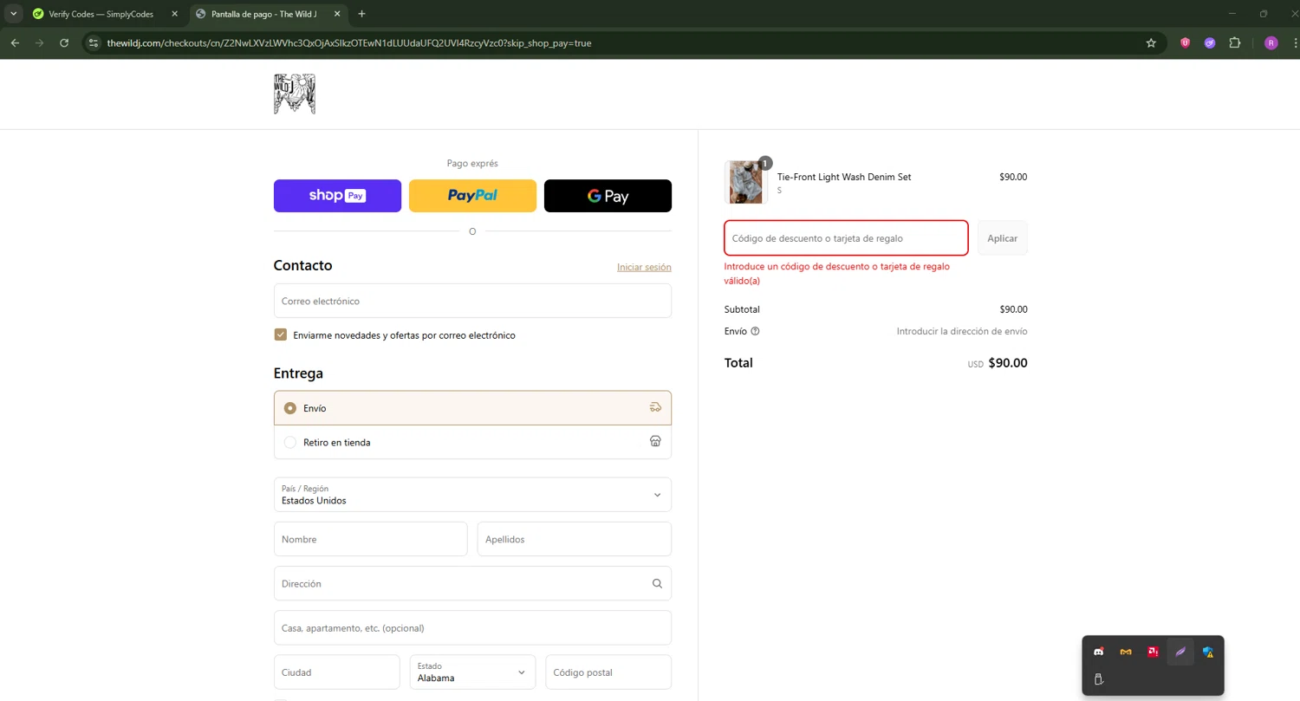
Task: Focus the Ciudad input field
Action: [337, 672]
